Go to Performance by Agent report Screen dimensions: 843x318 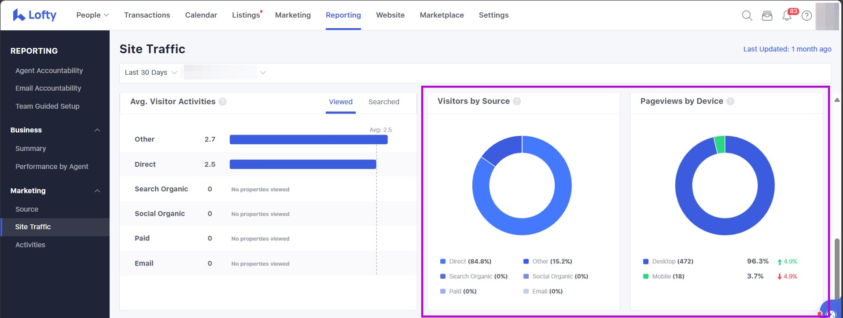pos(52,166)
